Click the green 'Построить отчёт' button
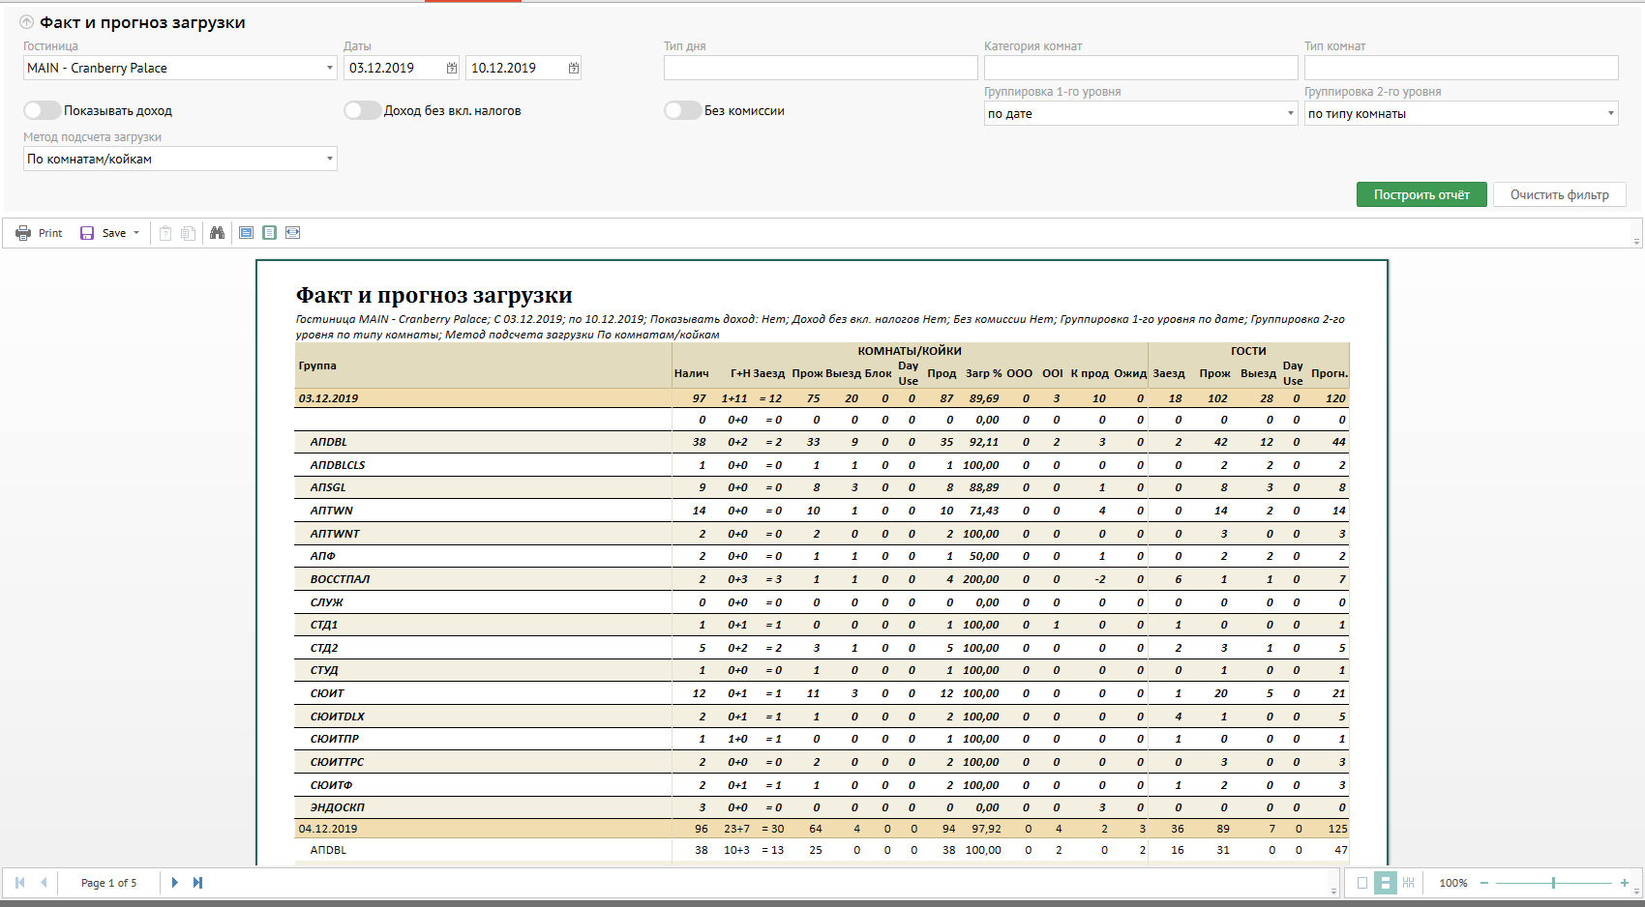Screen dimensions: 1645x907 [1421, 194]
